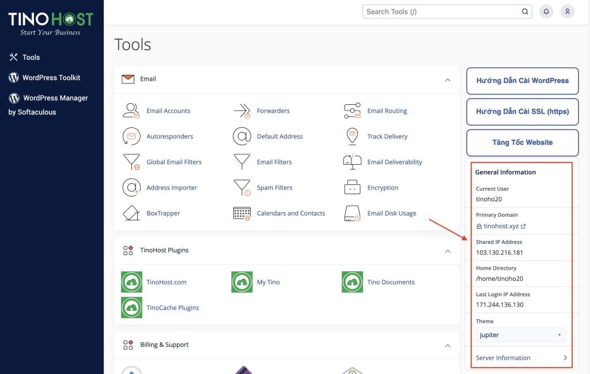Open WordPress Manager by Softaculous

click(x=48, y=105)
